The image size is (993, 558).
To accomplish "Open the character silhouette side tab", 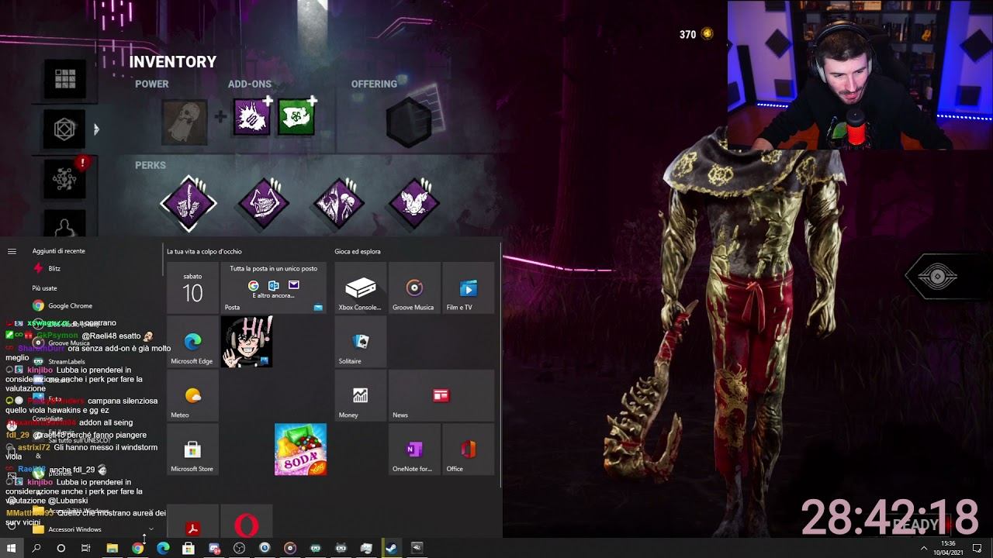I will click(65, 226).
